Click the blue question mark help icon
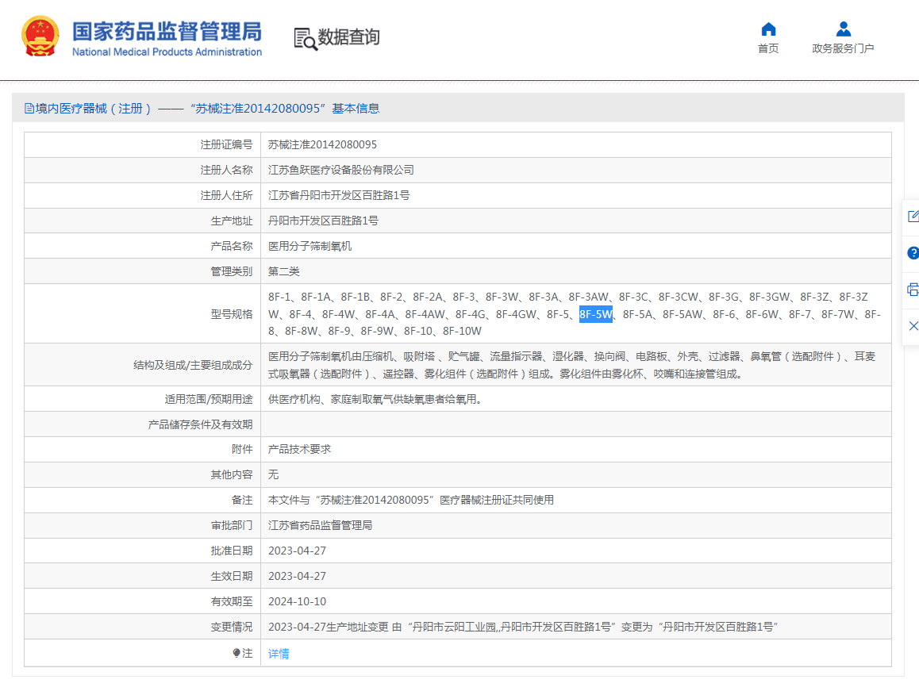The width and height of the screenshot is (919, 687). coord(913,253)
